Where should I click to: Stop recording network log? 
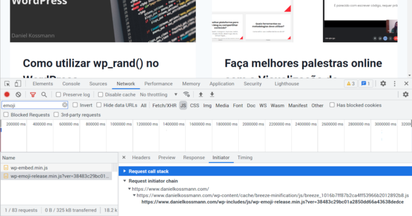pyautogui.click(x=7, y=94)
